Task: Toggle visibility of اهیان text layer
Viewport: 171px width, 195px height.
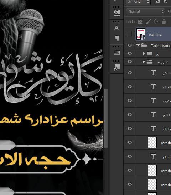Action: coord(130,87)
